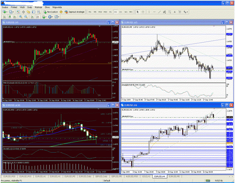
Task: Click the Default profile in status bar
Action: tap(107, 181)
